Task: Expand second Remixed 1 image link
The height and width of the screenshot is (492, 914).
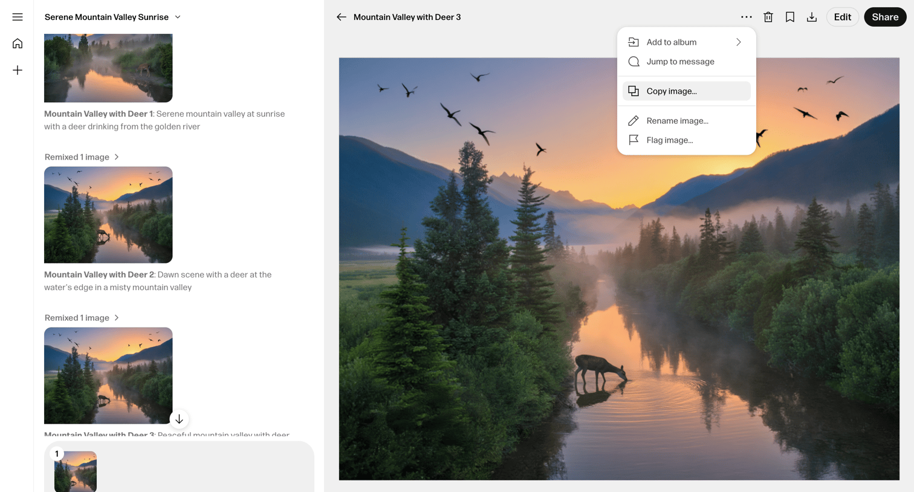Action: click(82, 318)
